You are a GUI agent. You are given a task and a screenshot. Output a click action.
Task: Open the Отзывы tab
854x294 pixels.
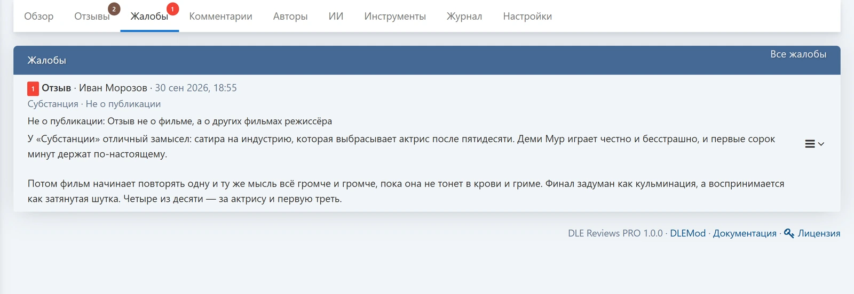point(92,17)
